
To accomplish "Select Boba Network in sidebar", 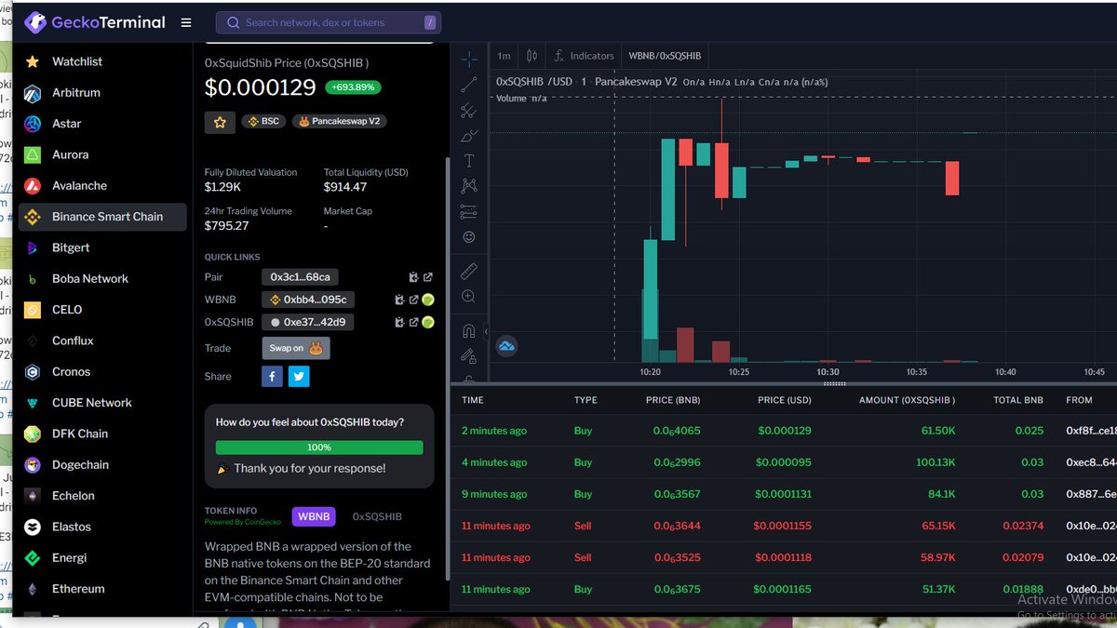I will pos(90,279).
